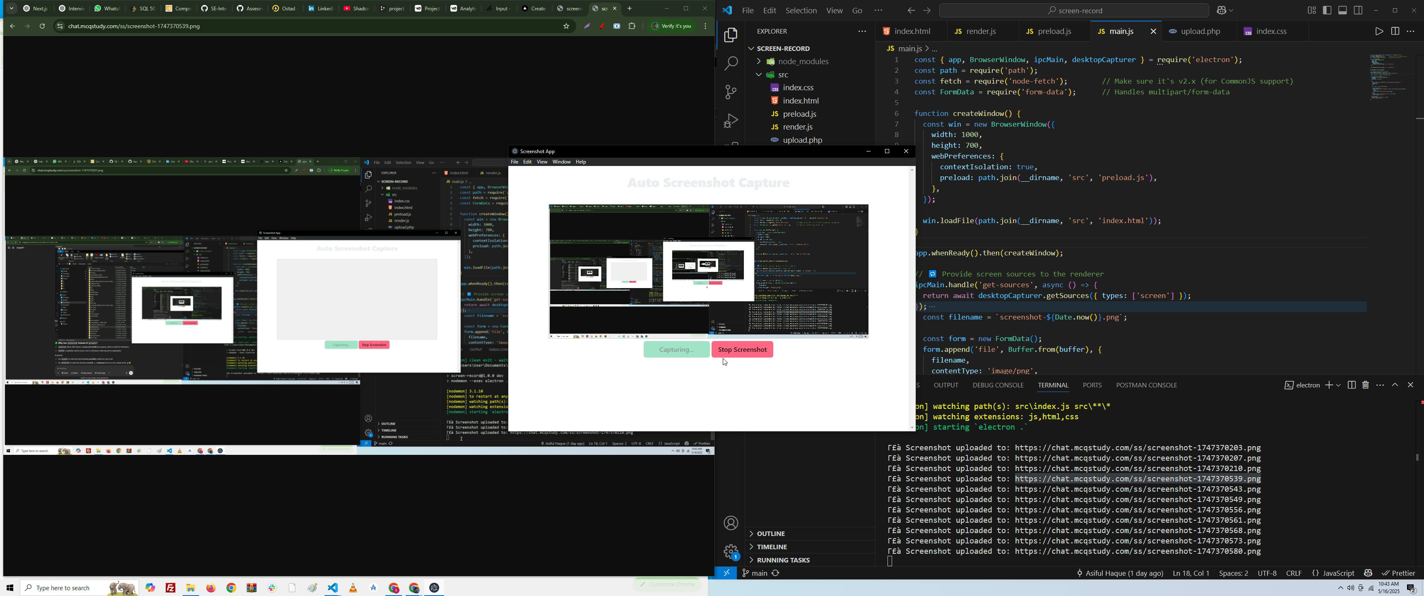The width and height of the screenshot is (1424, 596).
Task: Click the Manage gear icon
Action: (730, 550)
